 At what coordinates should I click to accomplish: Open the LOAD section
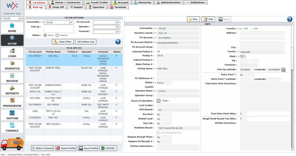(x=12, y=53)
